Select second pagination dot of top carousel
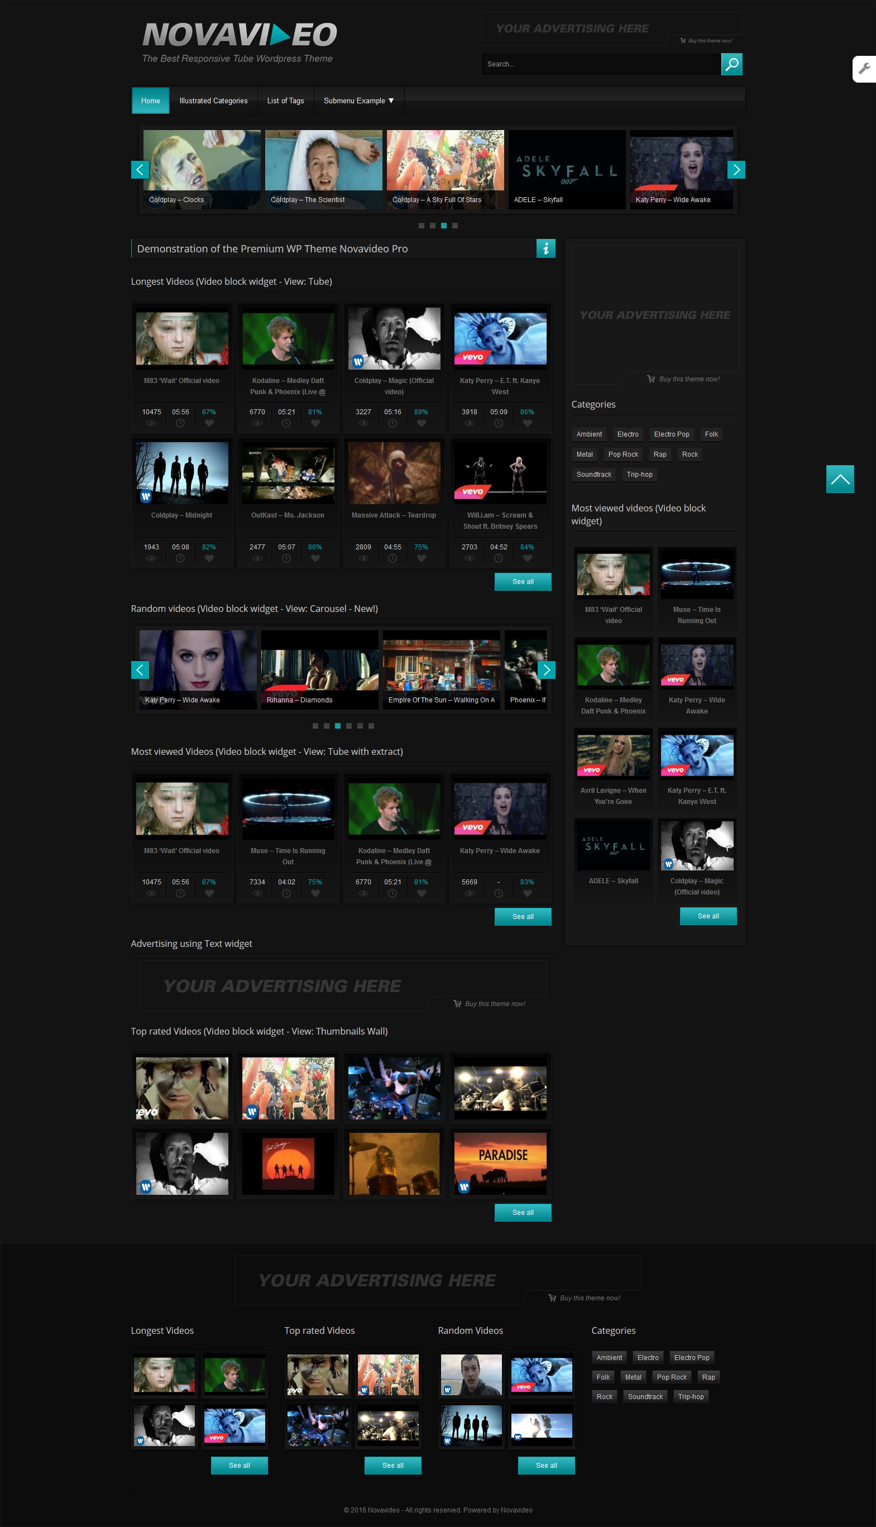Image resolution: width=876 pixels, height=1527 pixels. pyautogui.click(x=433, y=226)
